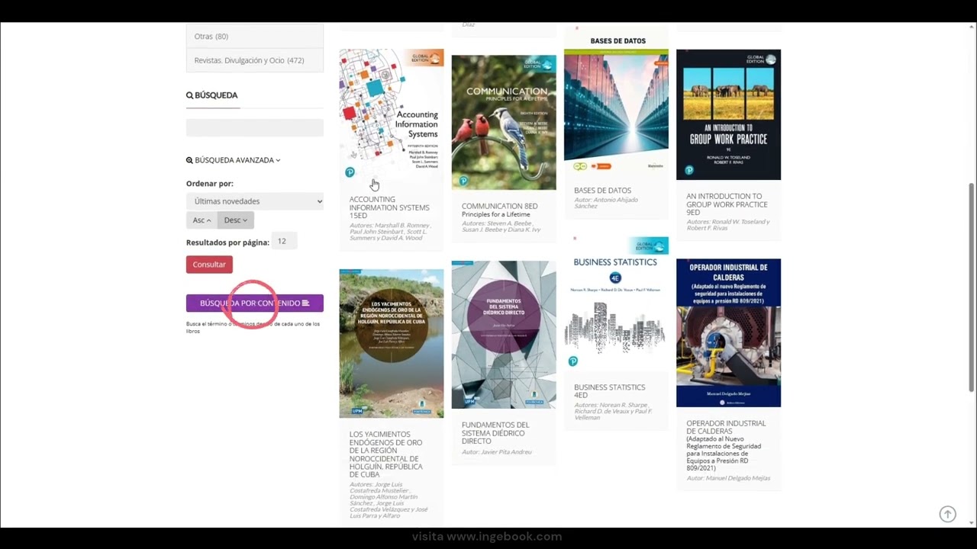Click the search text input field
977x549 pixels.
255,128
